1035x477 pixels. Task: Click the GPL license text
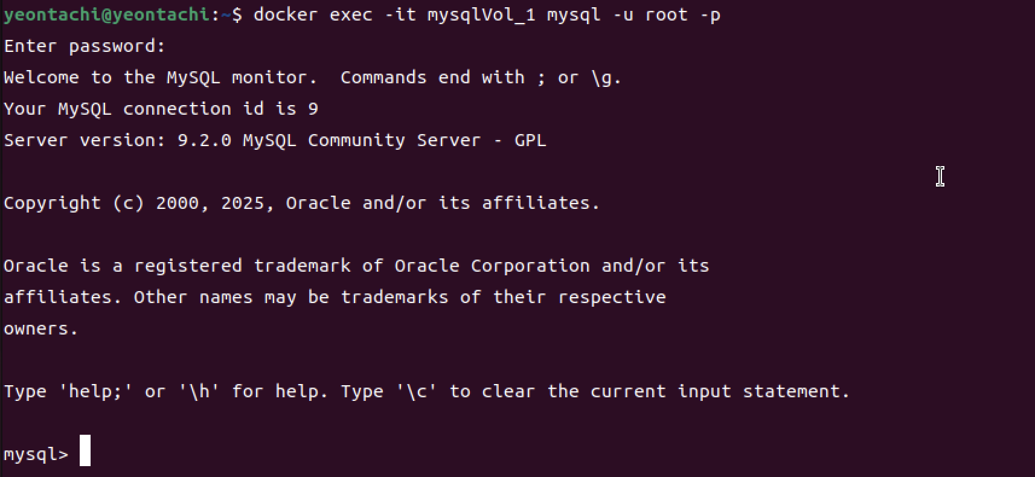pos(530,140)
